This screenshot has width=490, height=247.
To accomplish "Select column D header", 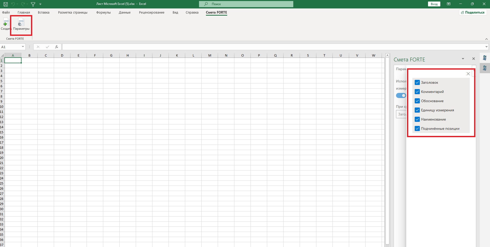I will 62,55.
